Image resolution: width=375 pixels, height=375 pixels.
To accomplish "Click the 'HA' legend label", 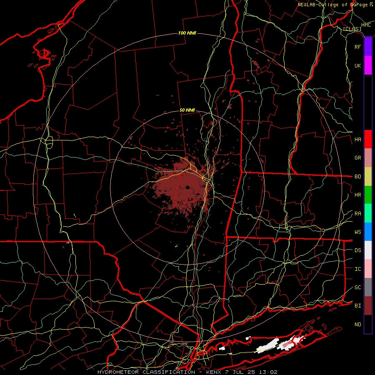I will tap(358, 139).
